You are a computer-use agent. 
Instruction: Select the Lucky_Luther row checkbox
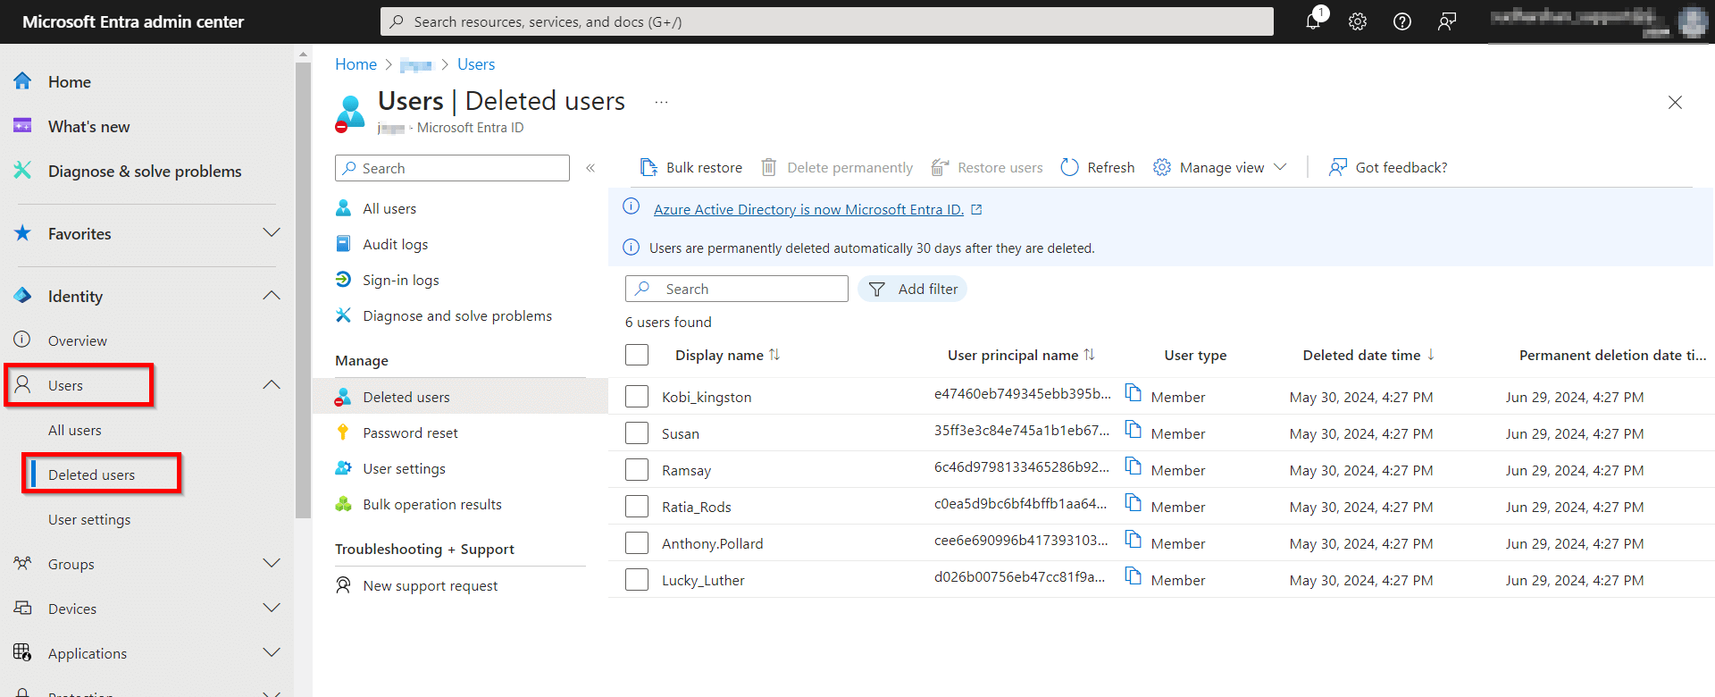pos(637,579)
